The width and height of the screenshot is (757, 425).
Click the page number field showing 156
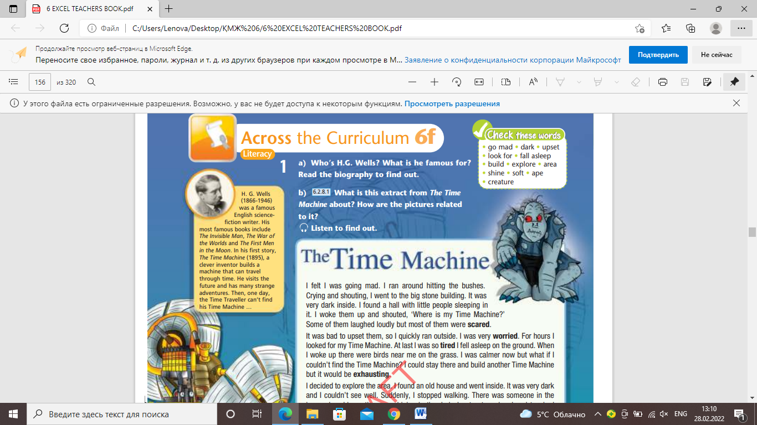tap(40, 82)
